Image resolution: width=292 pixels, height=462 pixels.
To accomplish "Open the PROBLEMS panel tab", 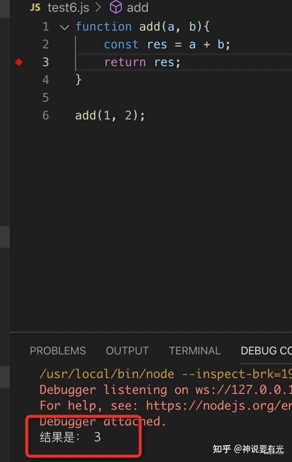I will coord(58,350).
